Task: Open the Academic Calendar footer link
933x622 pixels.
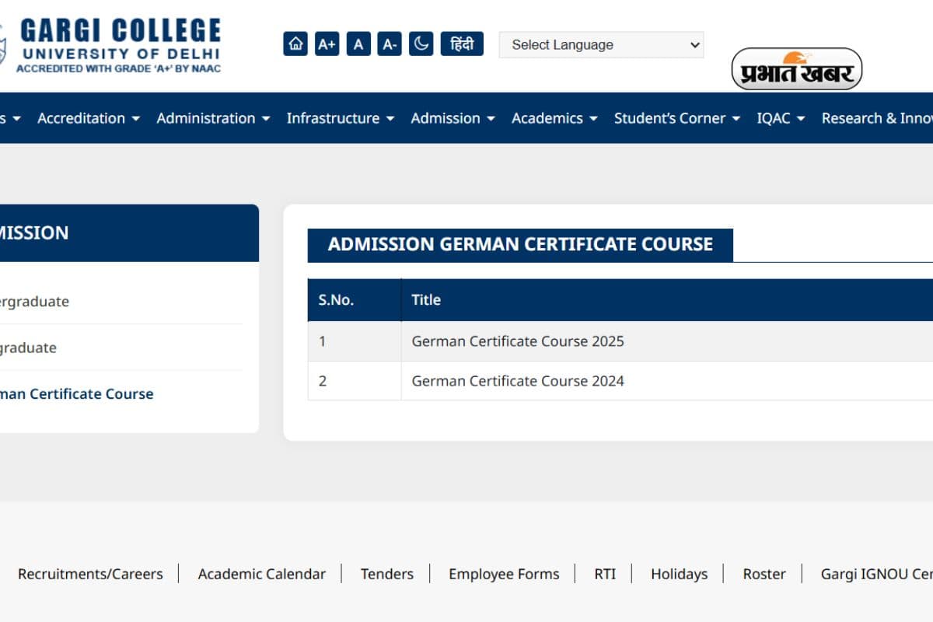Action: point(261,574)
